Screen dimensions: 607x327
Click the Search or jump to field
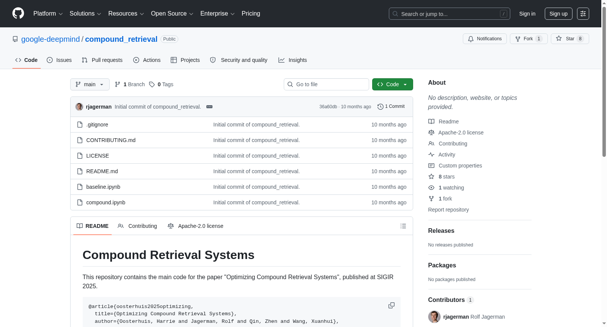450,14
